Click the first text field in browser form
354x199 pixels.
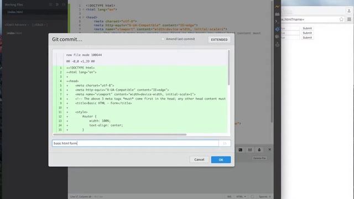point(290,28)
